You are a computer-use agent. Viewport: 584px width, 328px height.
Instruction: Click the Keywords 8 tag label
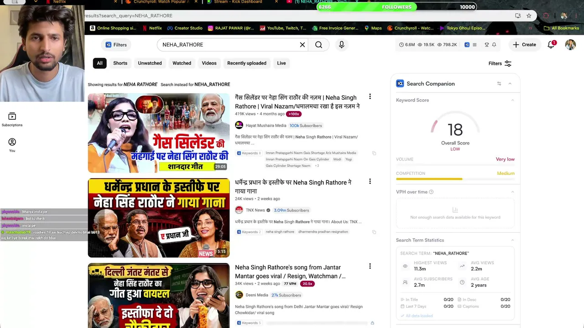point(249,153)
